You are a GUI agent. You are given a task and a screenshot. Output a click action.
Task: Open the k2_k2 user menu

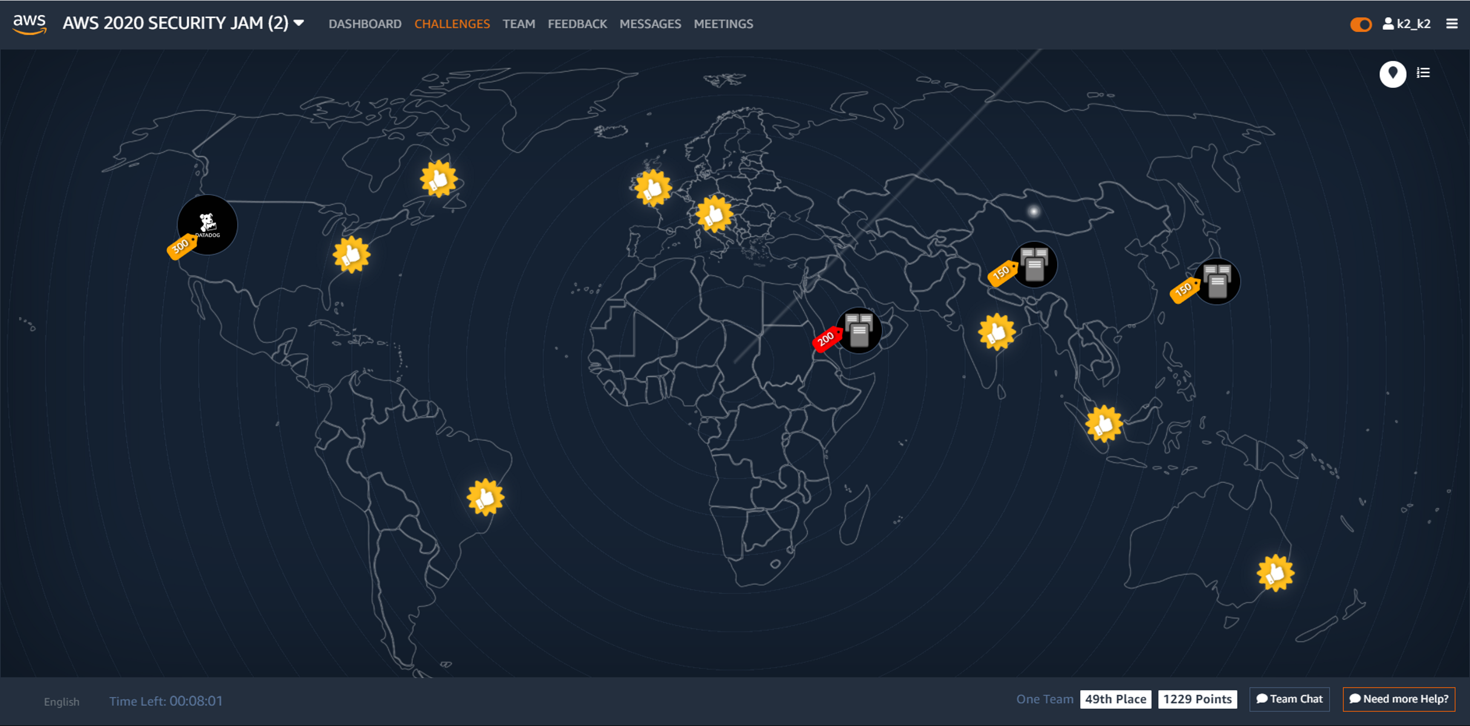1407,24
